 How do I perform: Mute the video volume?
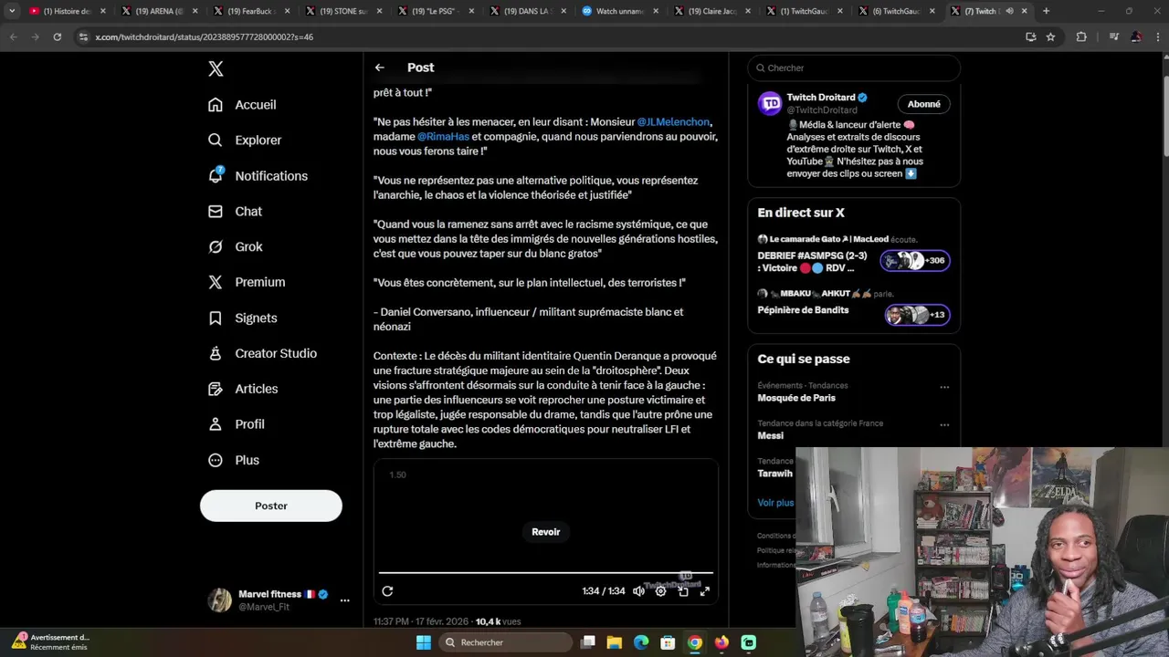click(638, 591)
